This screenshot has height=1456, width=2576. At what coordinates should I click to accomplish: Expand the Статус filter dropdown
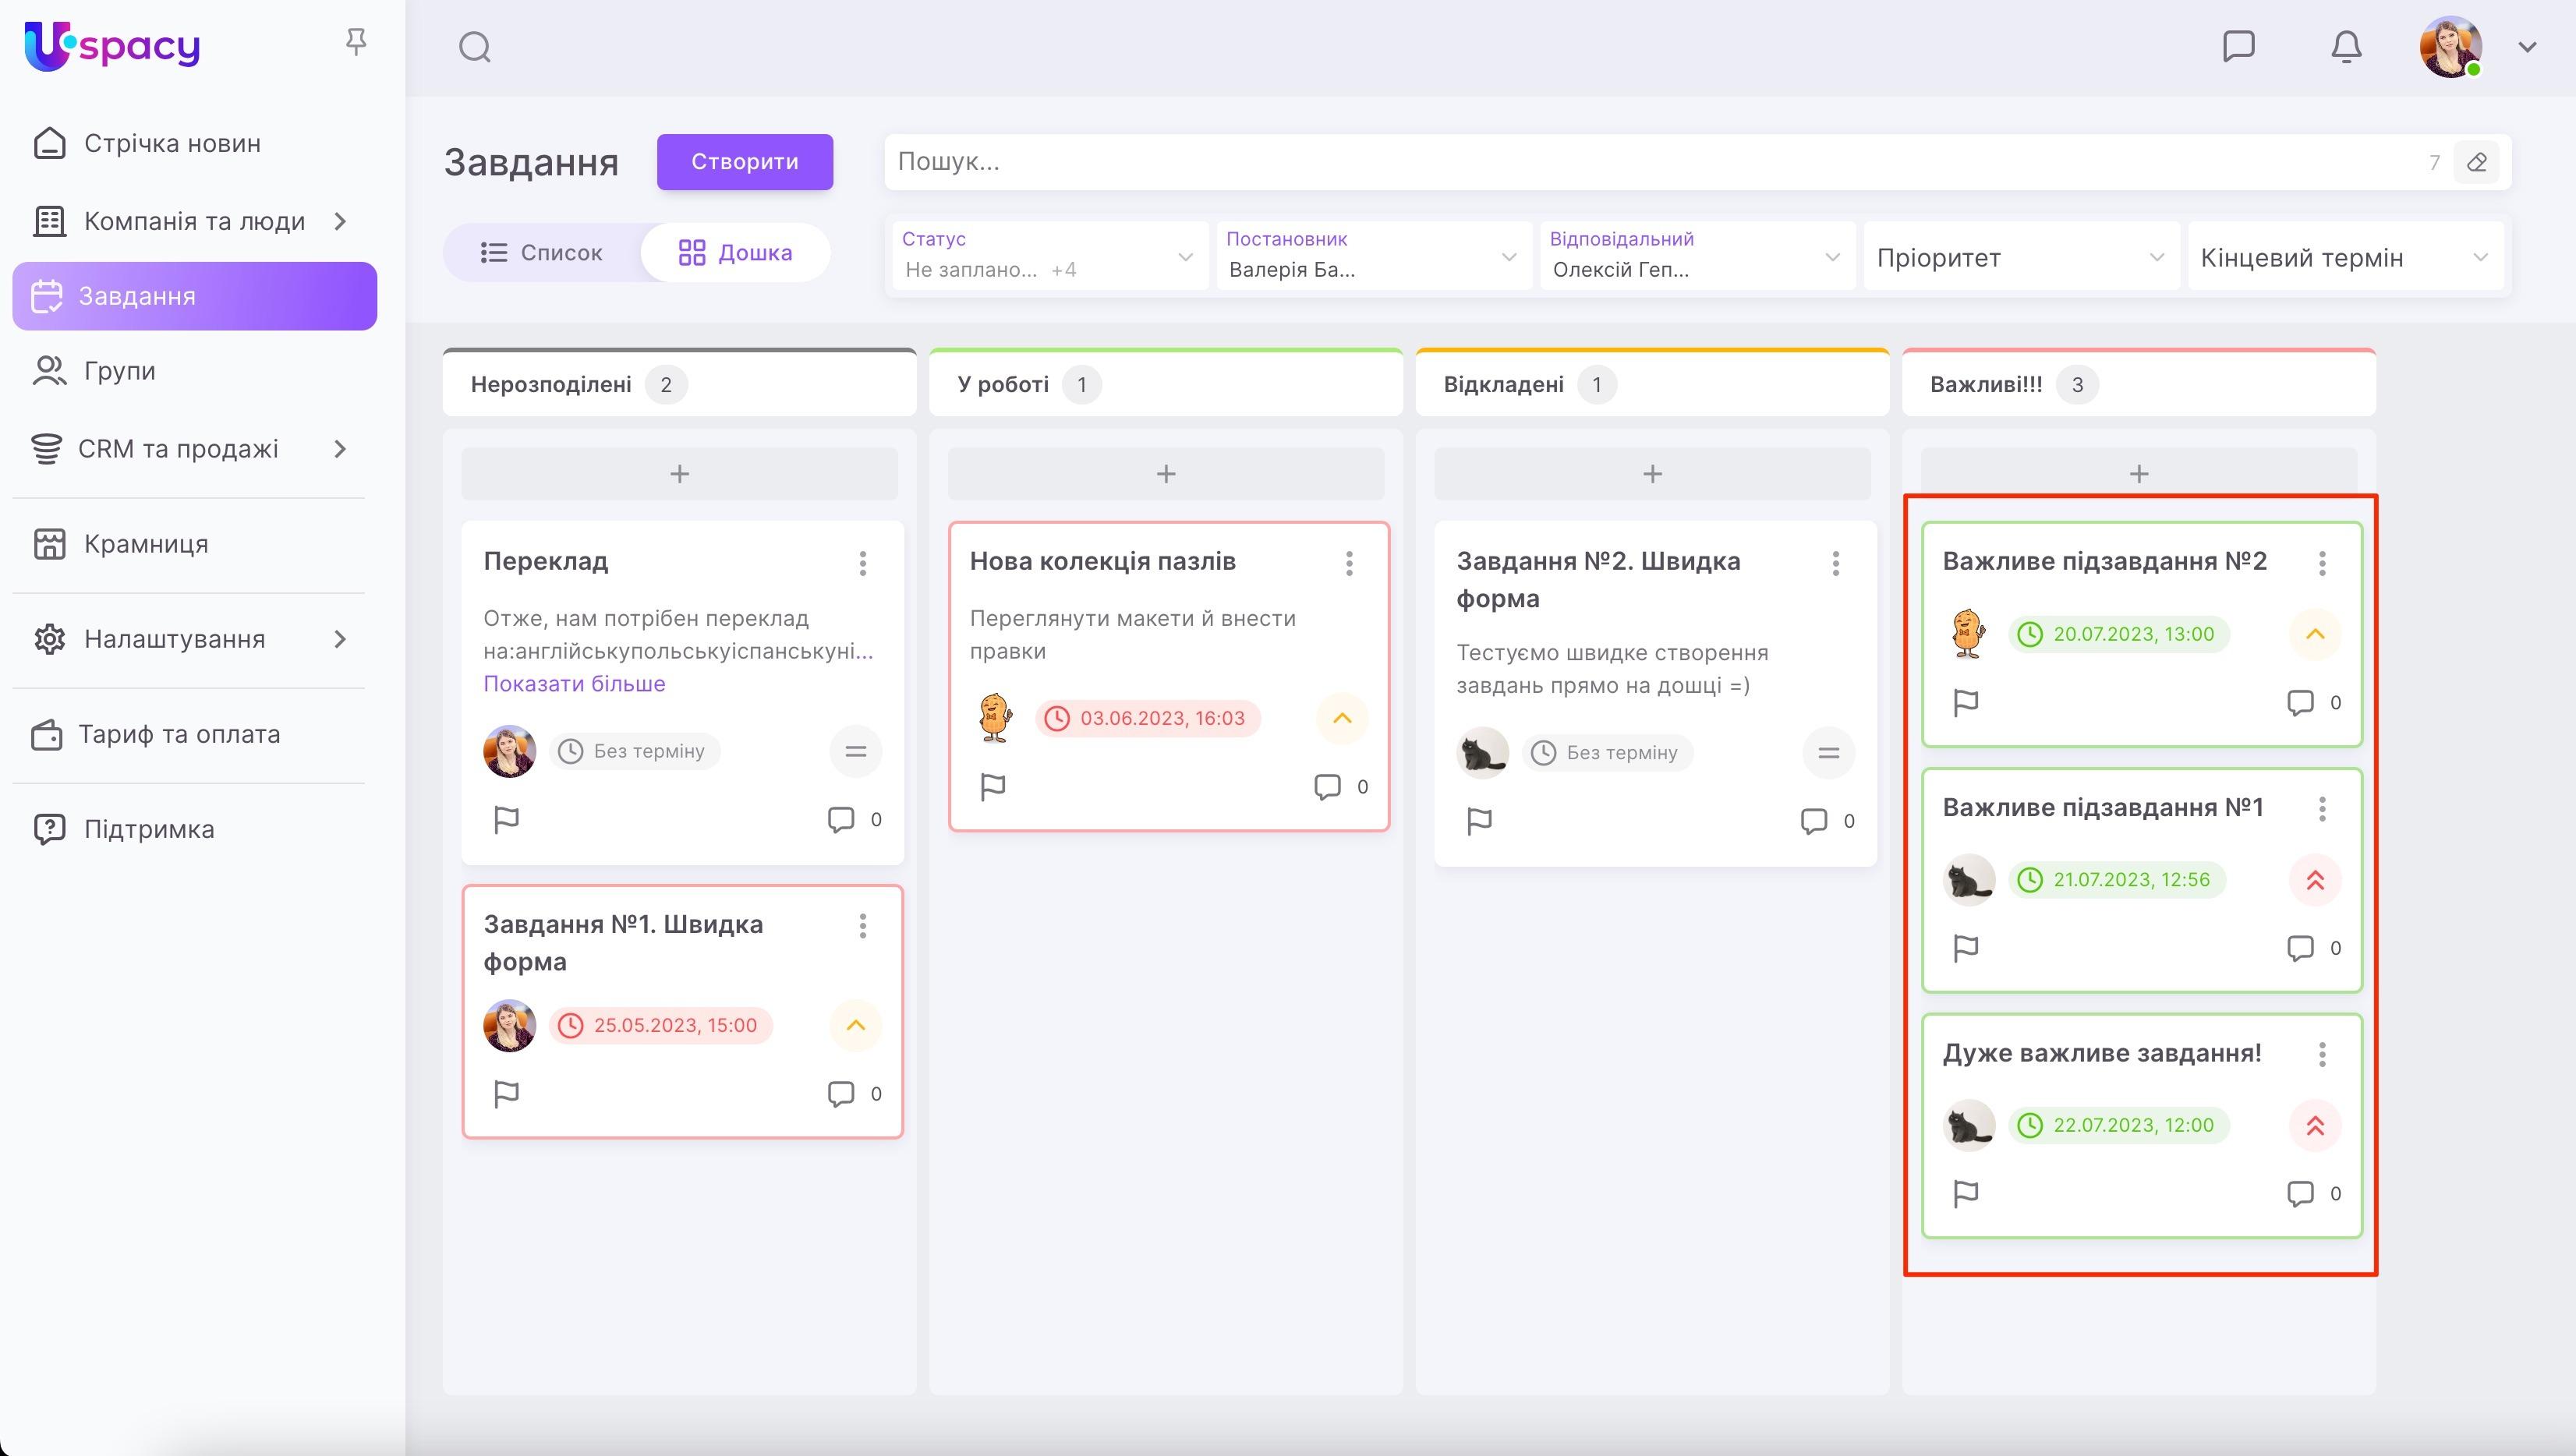1049,257
